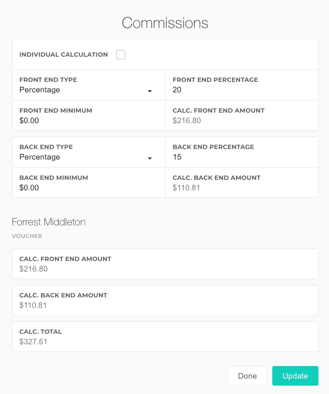
Task: Enable the Individual Calculation checkbox
Action: [121, 55]
